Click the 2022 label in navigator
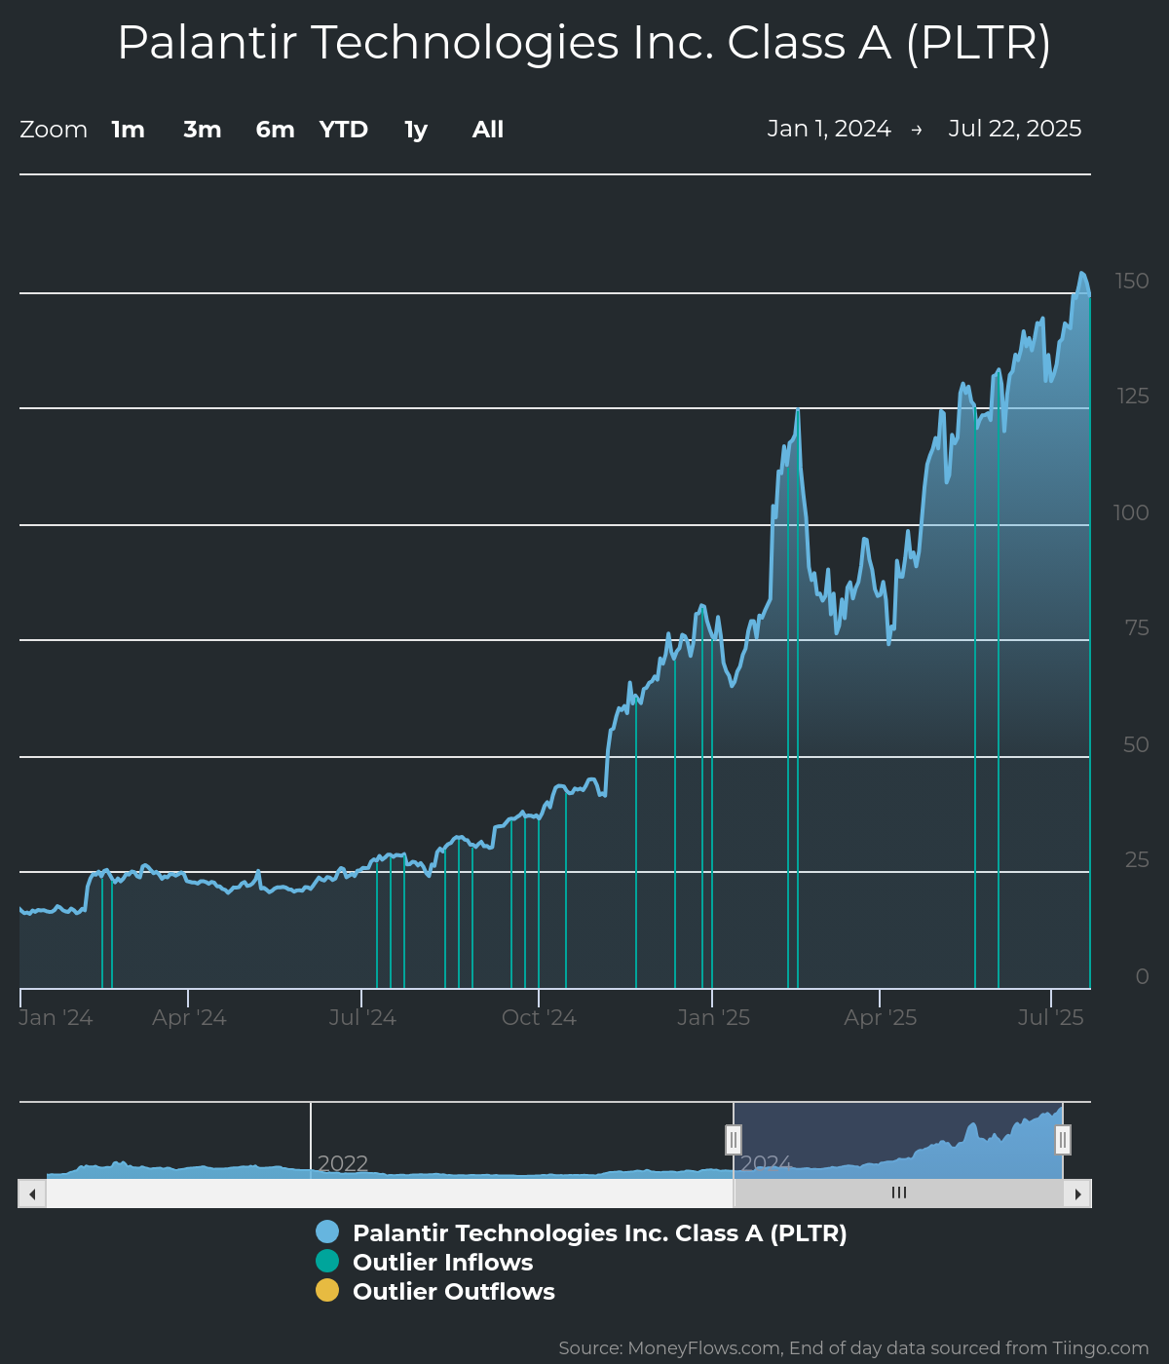 [343, 1164]
